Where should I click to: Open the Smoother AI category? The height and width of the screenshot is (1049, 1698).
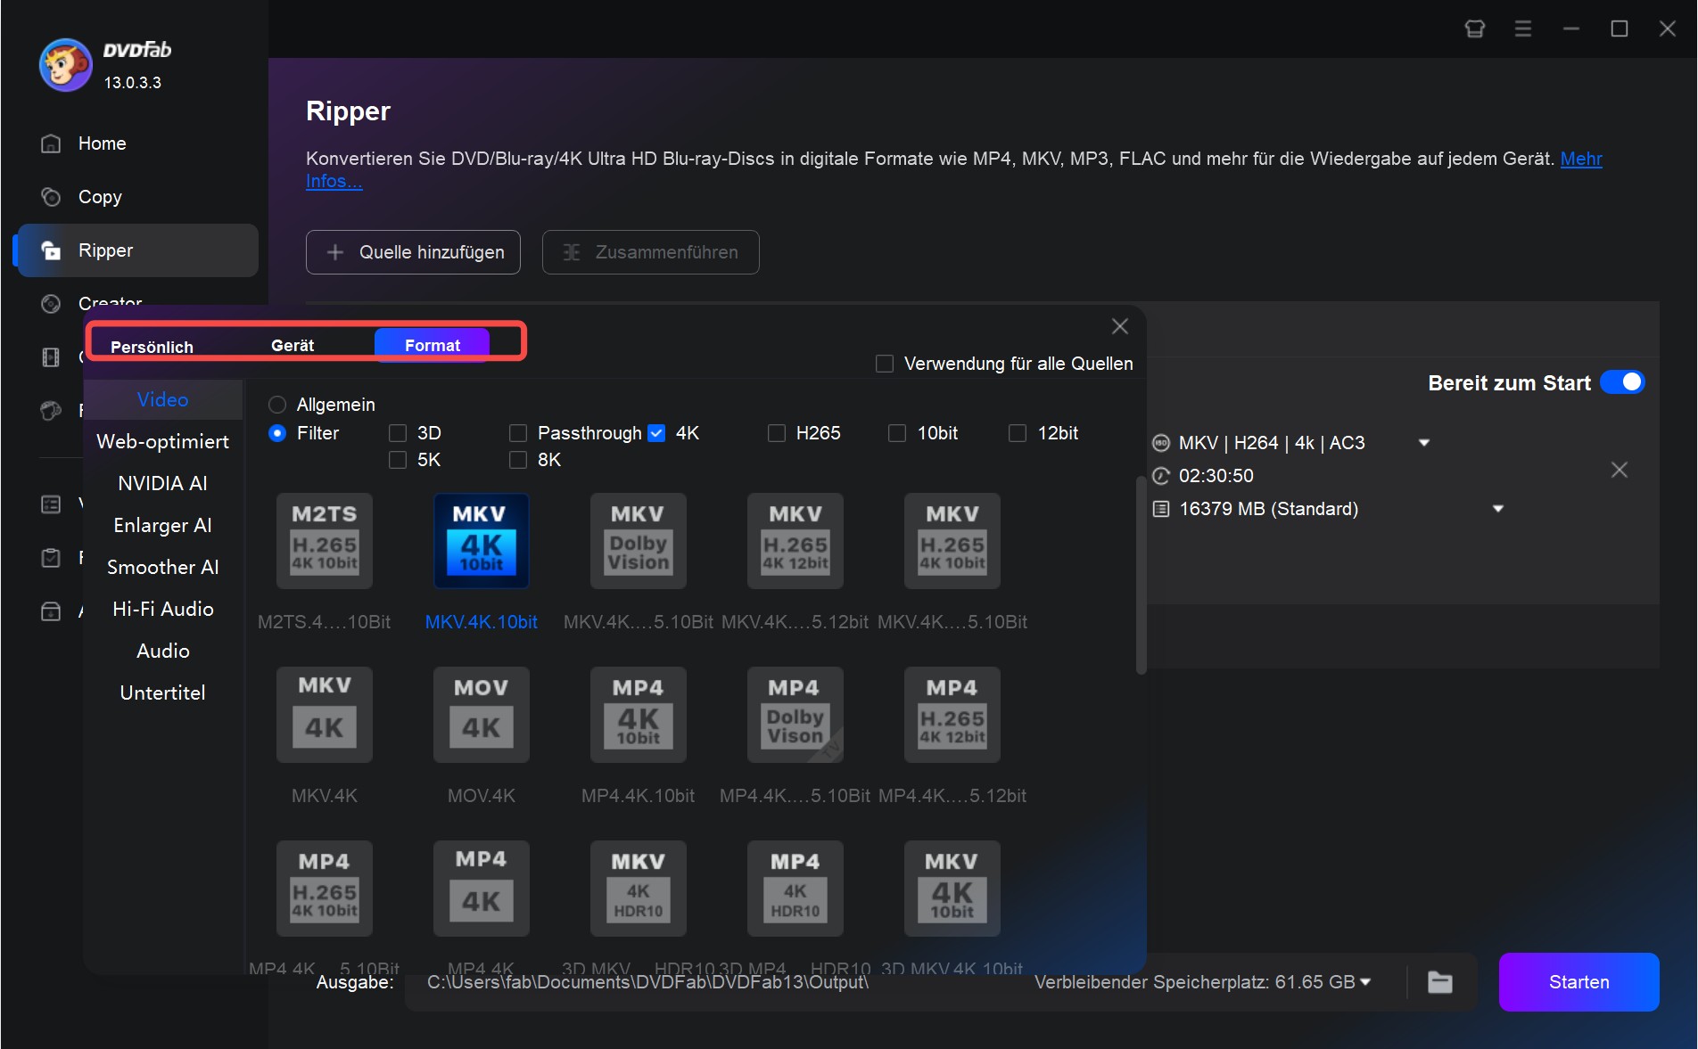click(x=163, y=567)
